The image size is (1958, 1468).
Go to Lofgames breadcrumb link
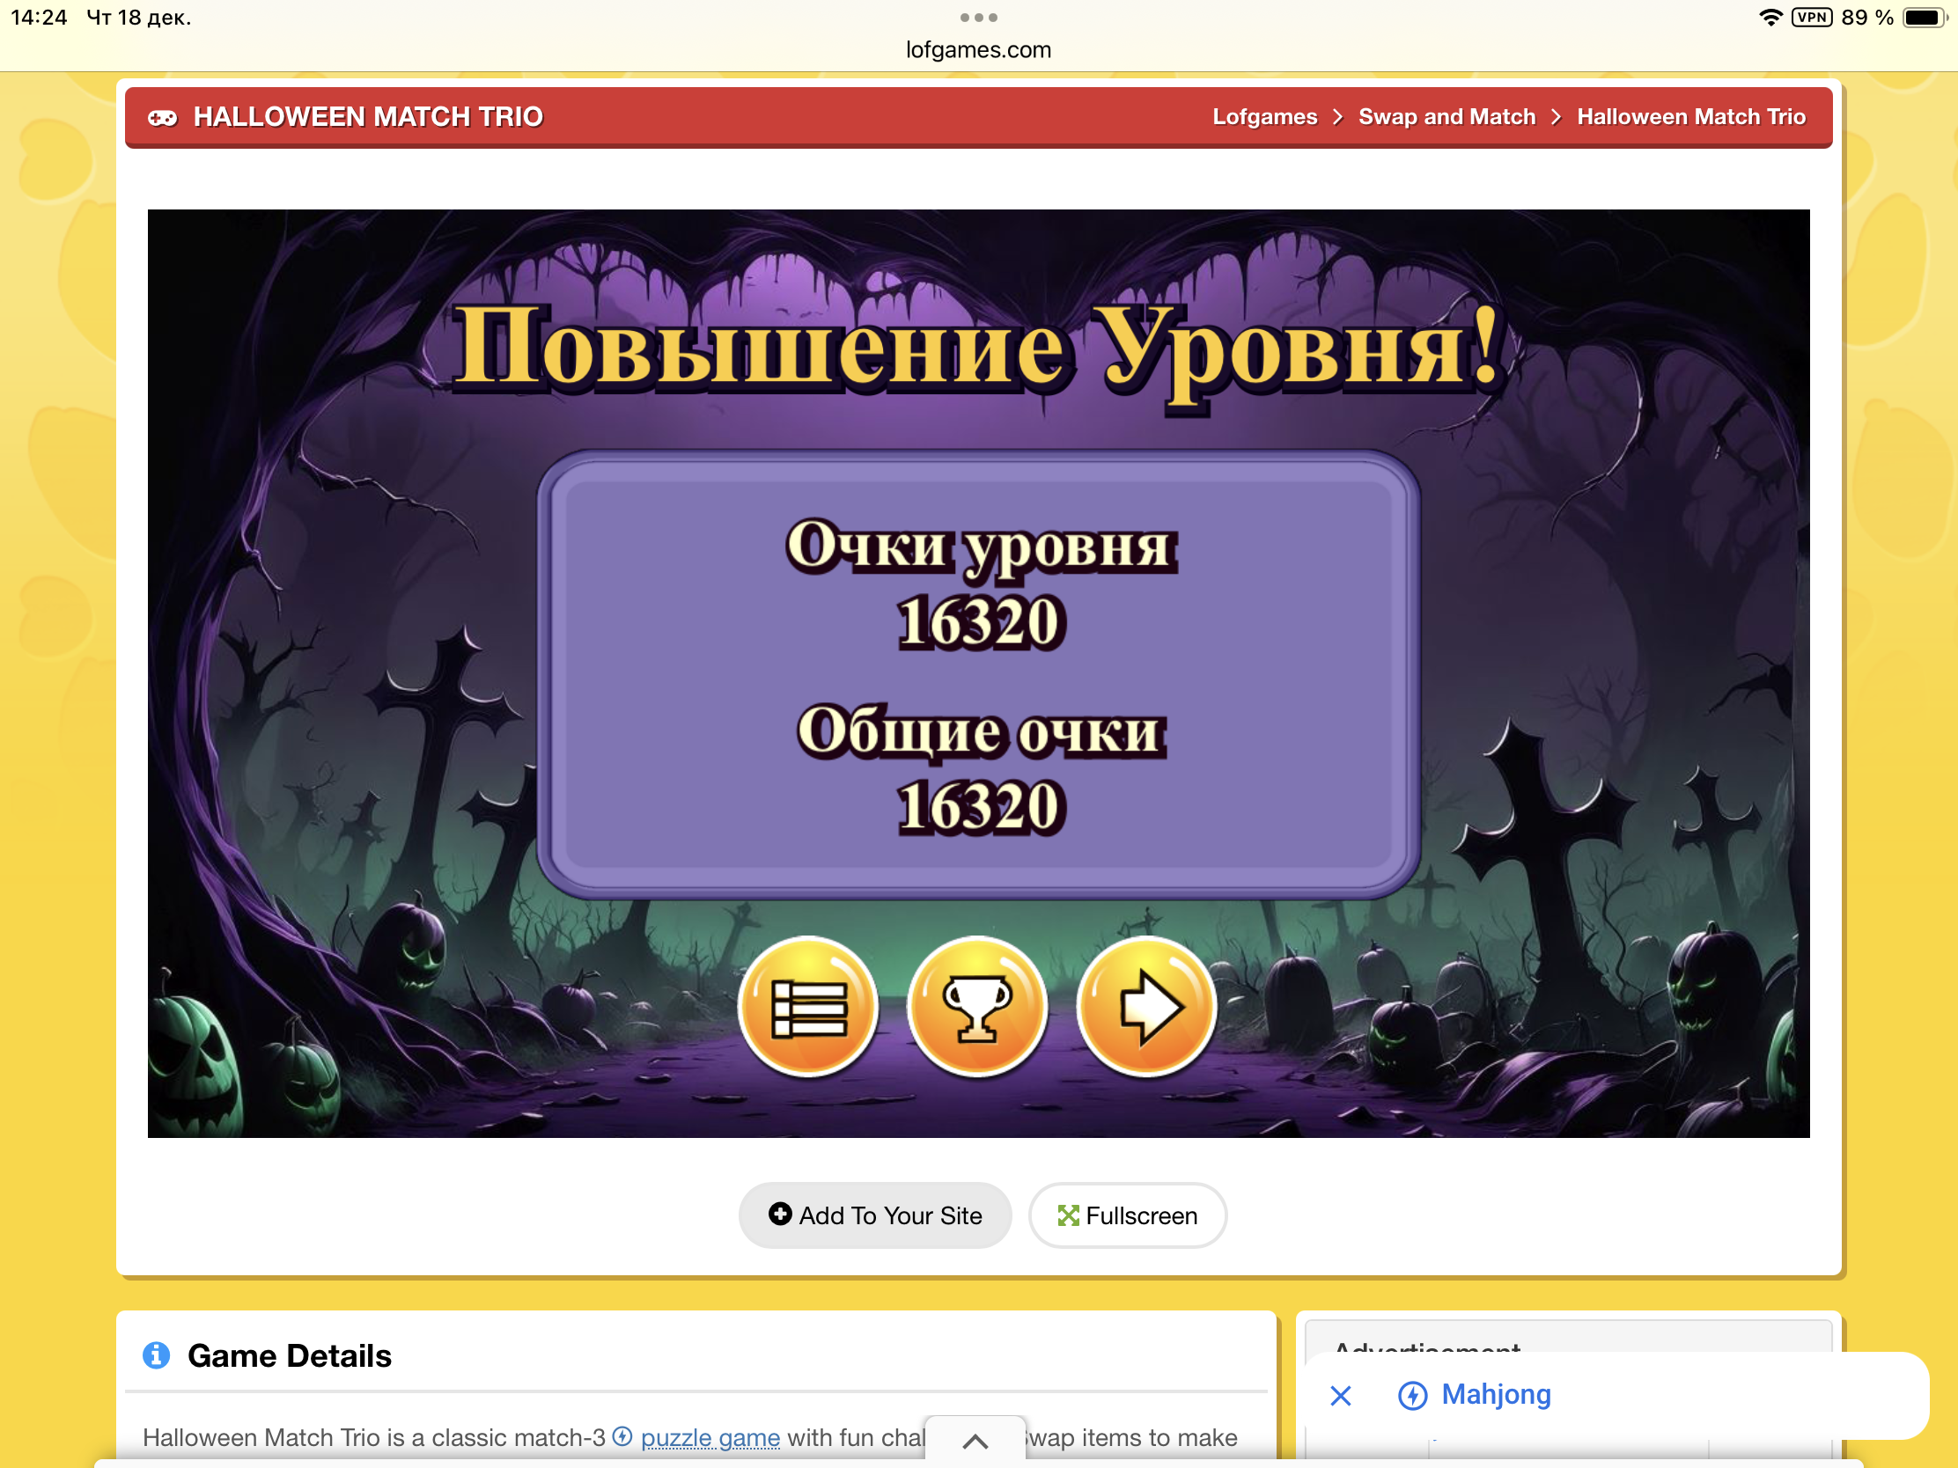coord(1264,117)
